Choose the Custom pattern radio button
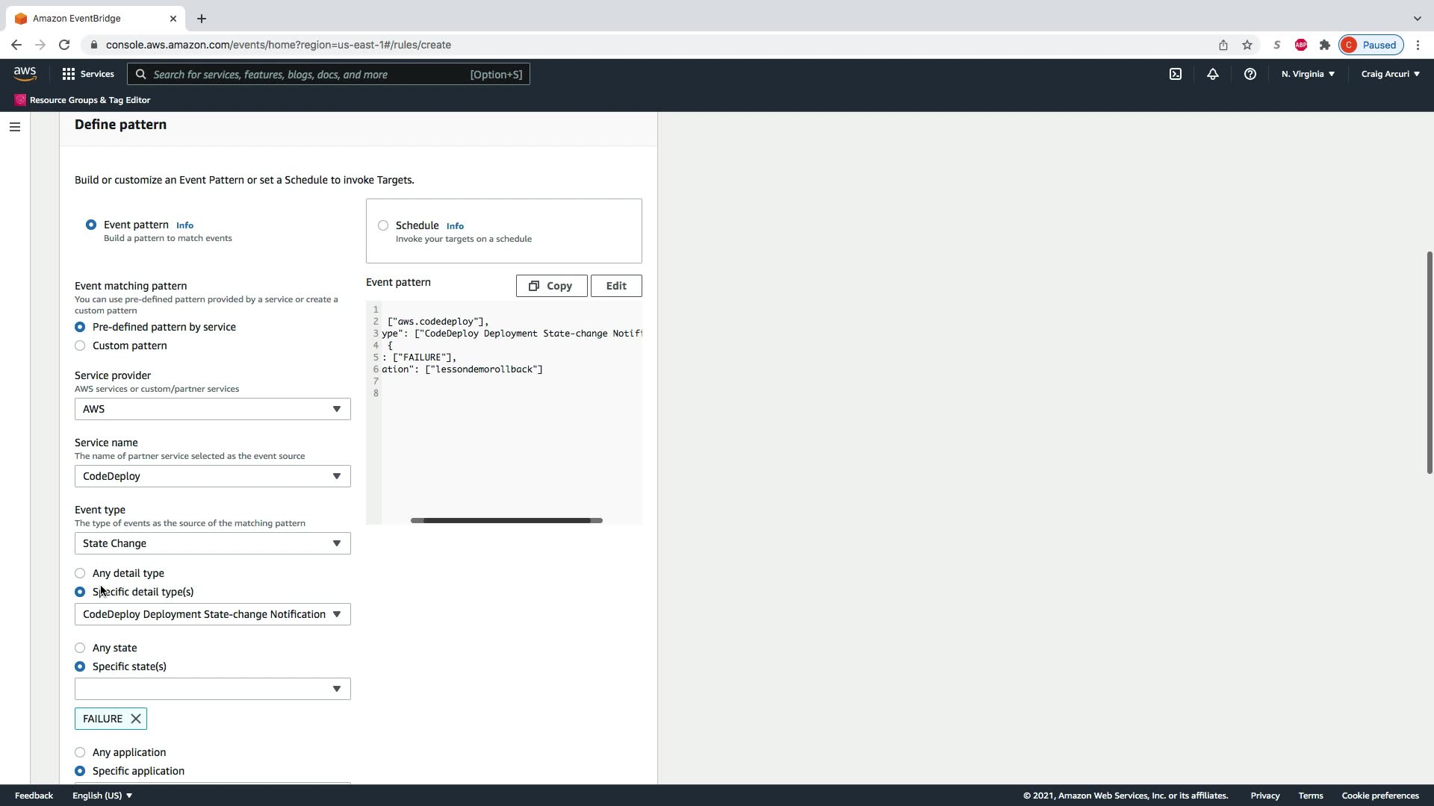 80,346
